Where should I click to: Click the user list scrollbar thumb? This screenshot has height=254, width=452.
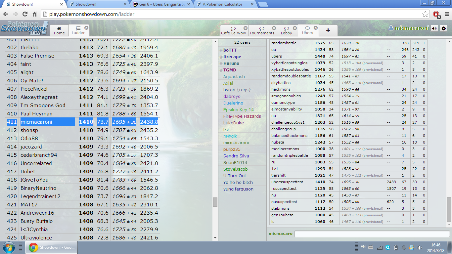pyautogui.click(x=215, y=202)
